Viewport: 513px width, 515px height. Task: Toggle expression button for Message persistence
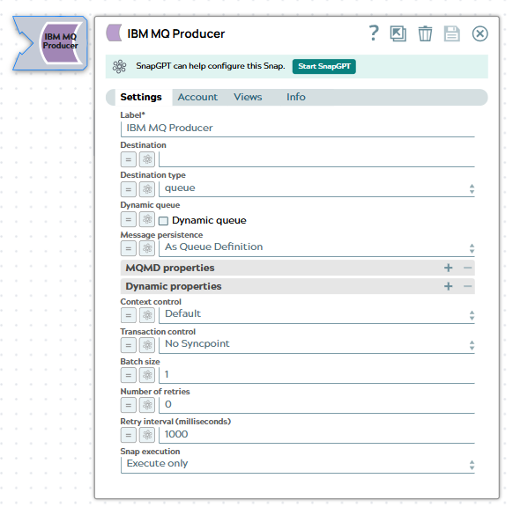[129, 248]
